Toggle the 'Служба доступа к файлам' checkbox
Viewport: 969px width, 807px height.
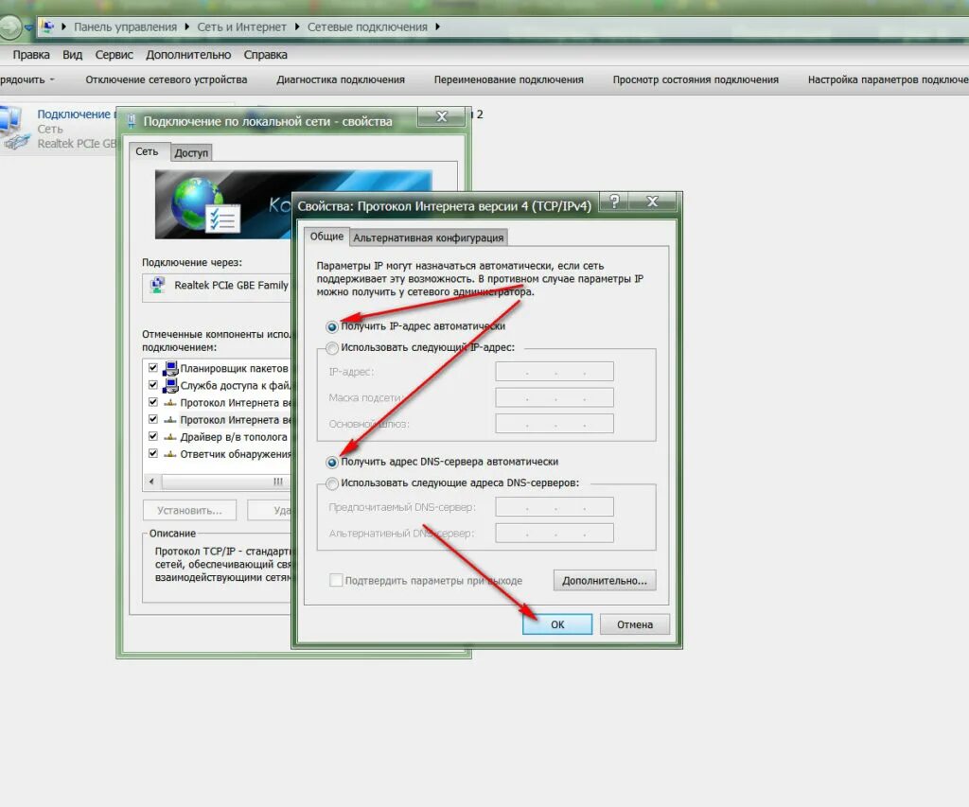coord(153,385)
